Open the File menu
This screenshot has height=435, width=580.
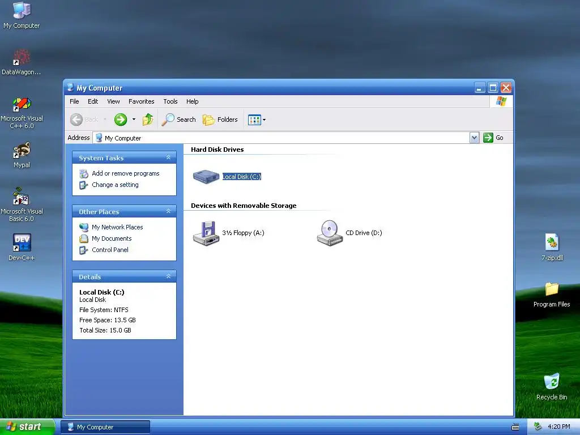point(74,101)
